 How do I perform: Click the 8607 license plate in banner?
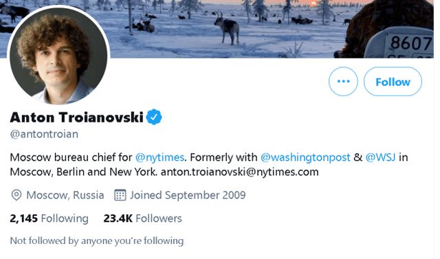pos(411,43)
